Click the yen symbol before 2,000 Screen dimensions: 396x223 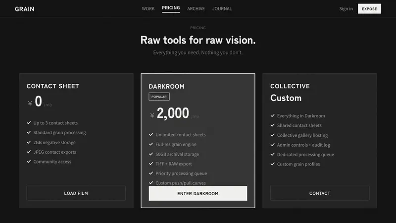[152, 115]
